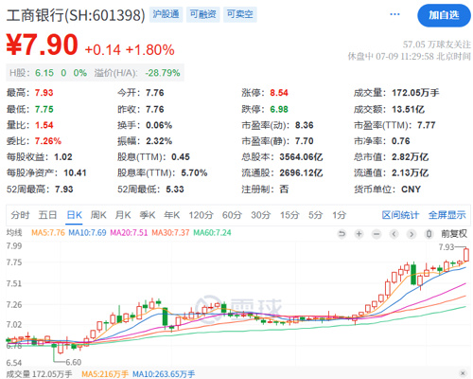Switch to the 分时 chart tab
Screen dimensions: 473x379
20,215
